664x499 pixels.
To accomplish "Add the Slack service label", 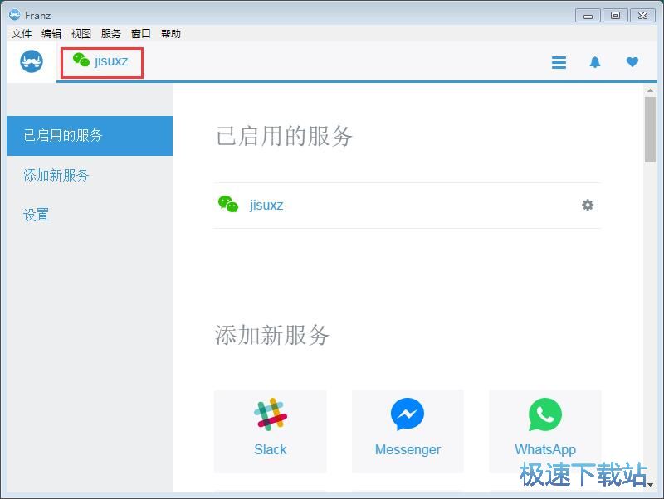I will click(x=271, y=449).
